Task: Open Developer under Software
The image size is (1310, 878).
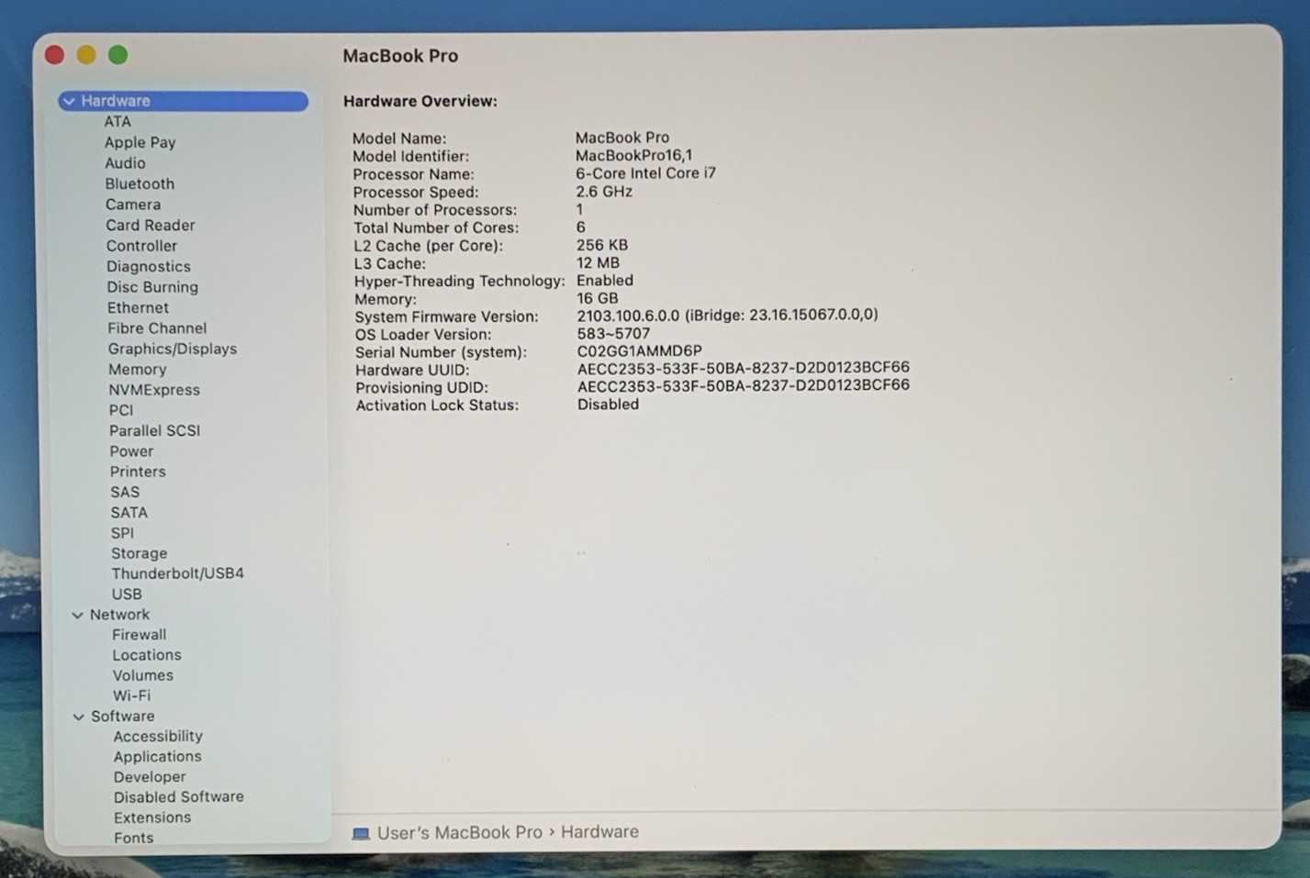Action: (x=150, y=777)
